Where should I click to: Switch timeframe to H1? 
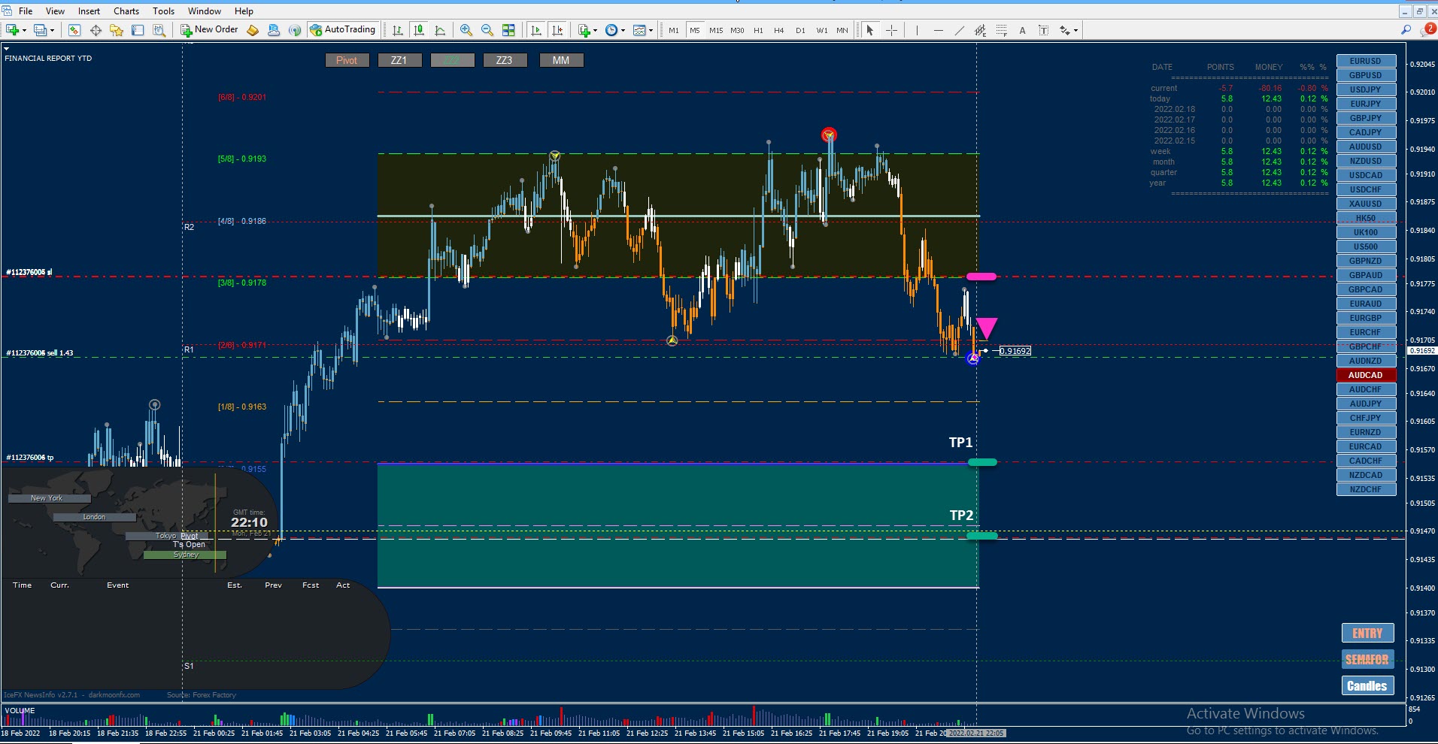click(x=758, y=30)
